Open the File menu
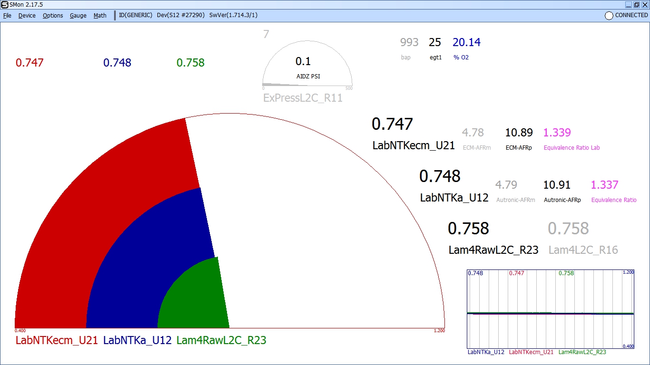The width and height of the screenshot is (650, 365). pyautogui.click(x=7, y=16)
